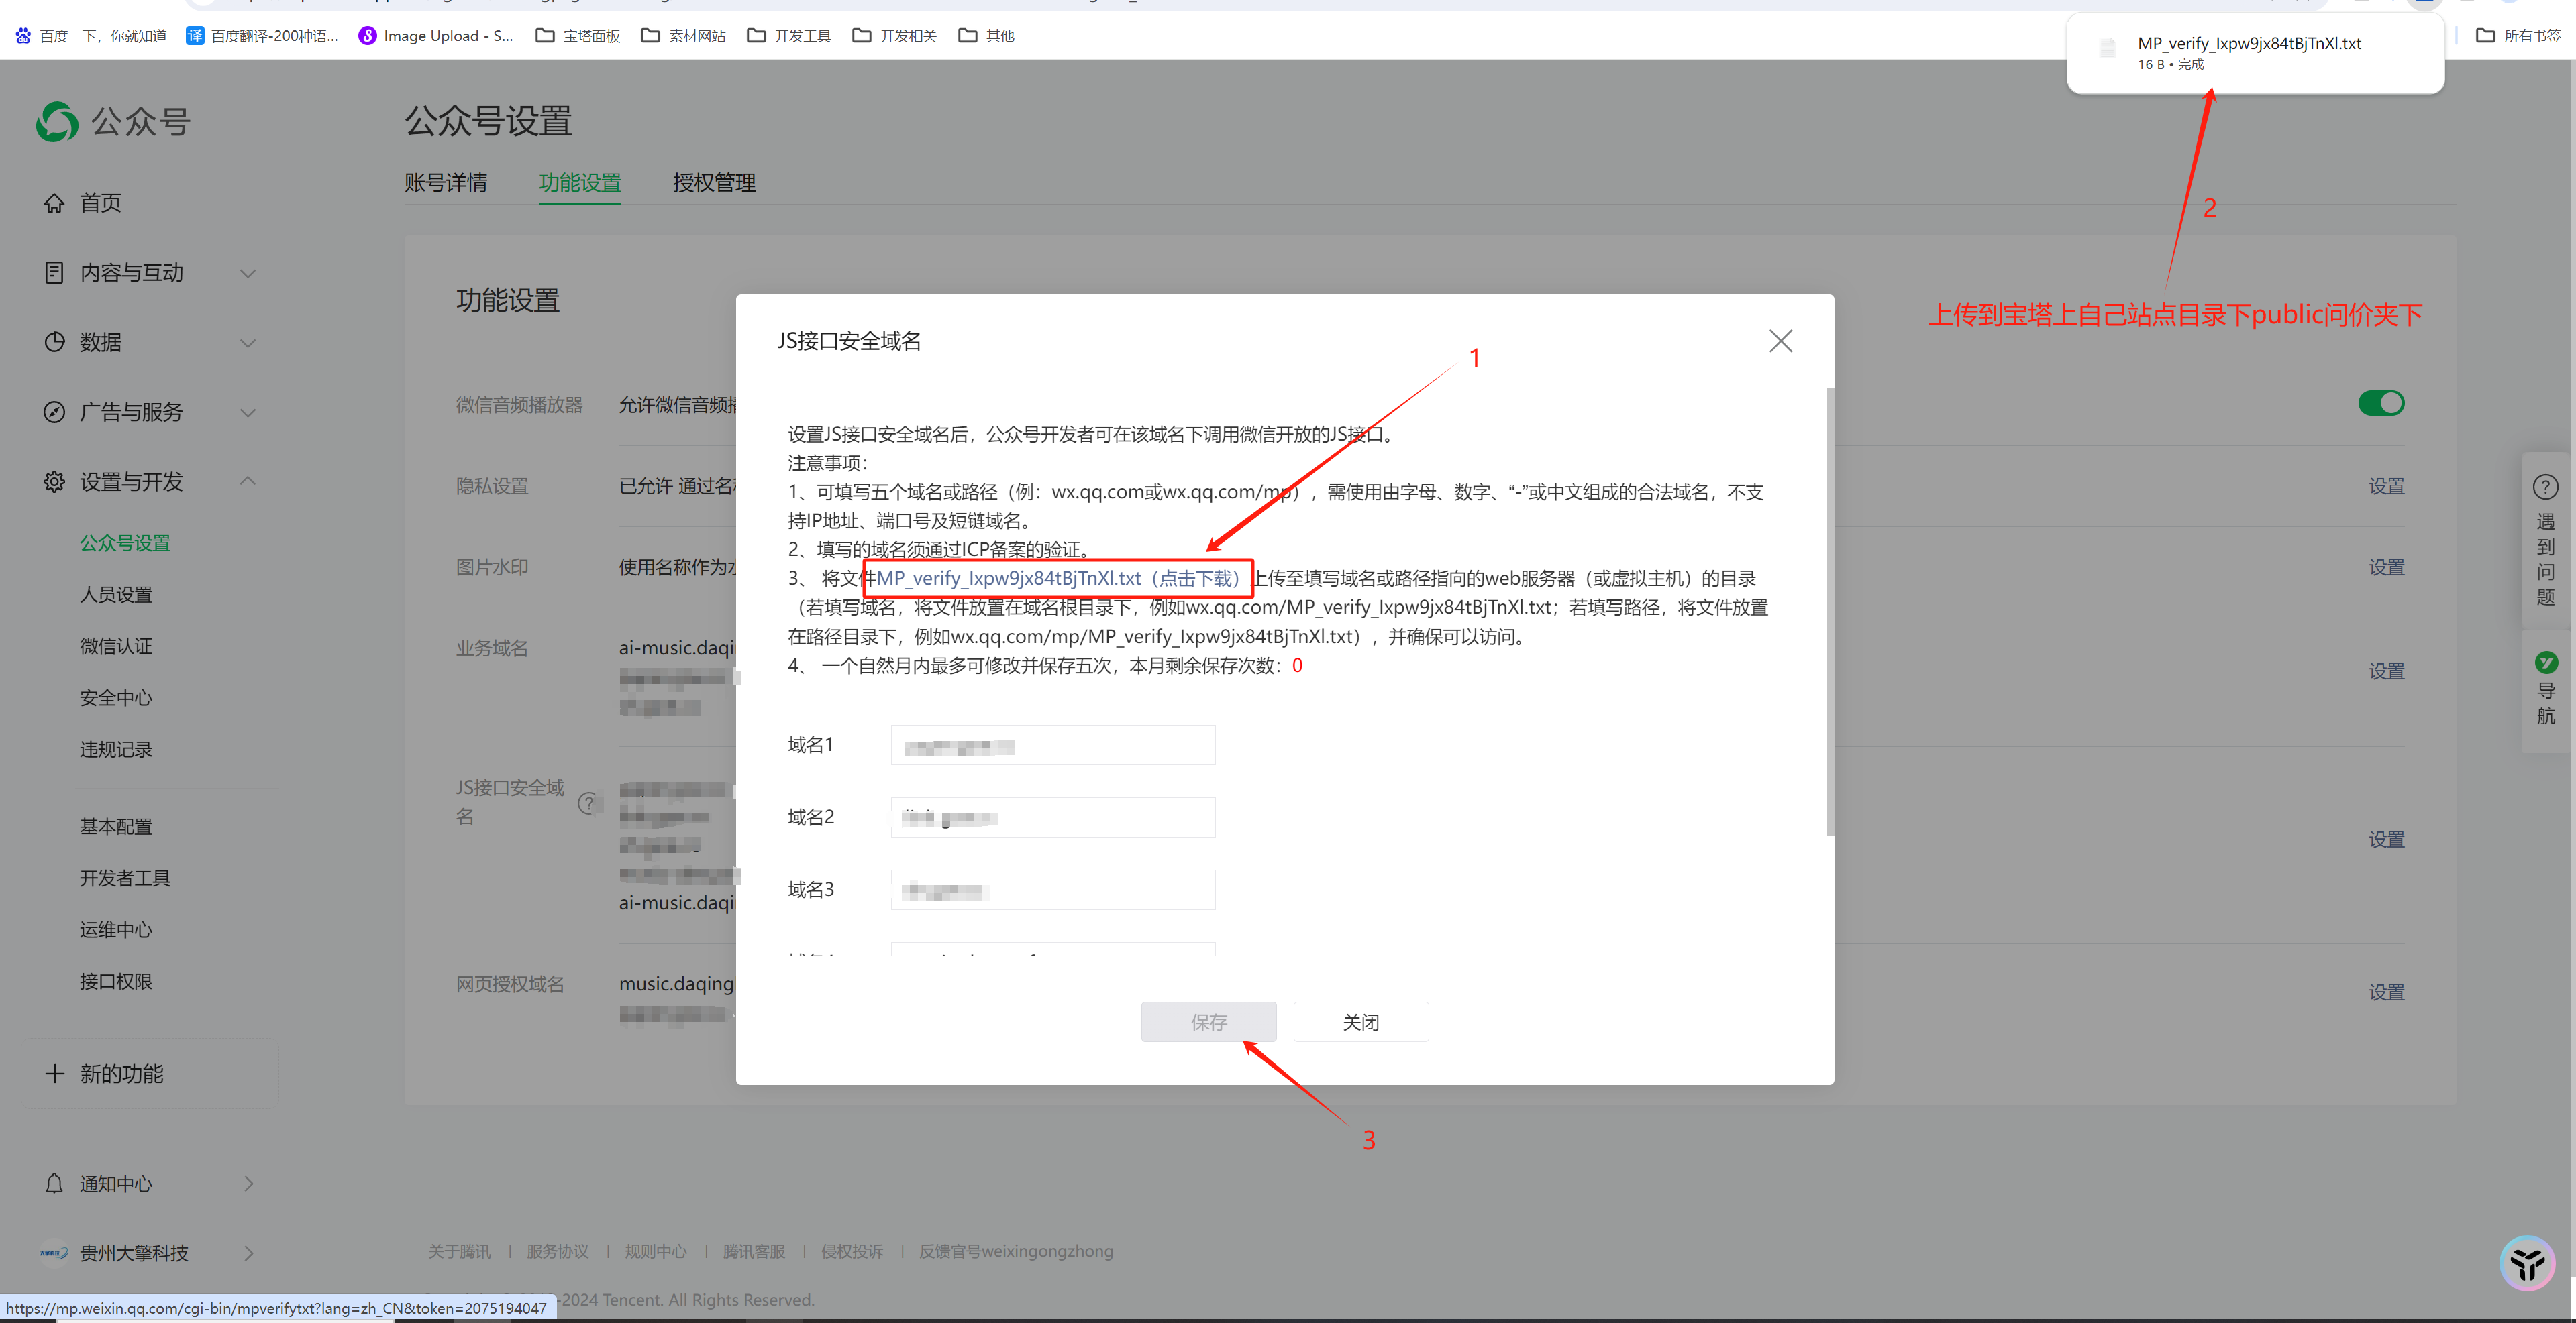Open 开发相关 bookmark folder
This screenshot has width=2576, height=1323.
[x=894, y=36]
